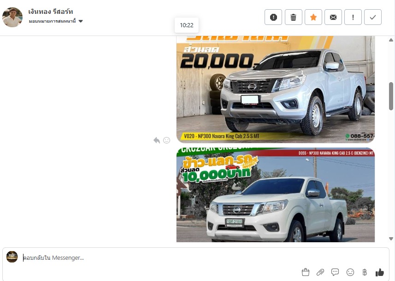This screenshot has width=395, height=281.
Task: Reply to the silver Navara image message
Action: [157, 140]
